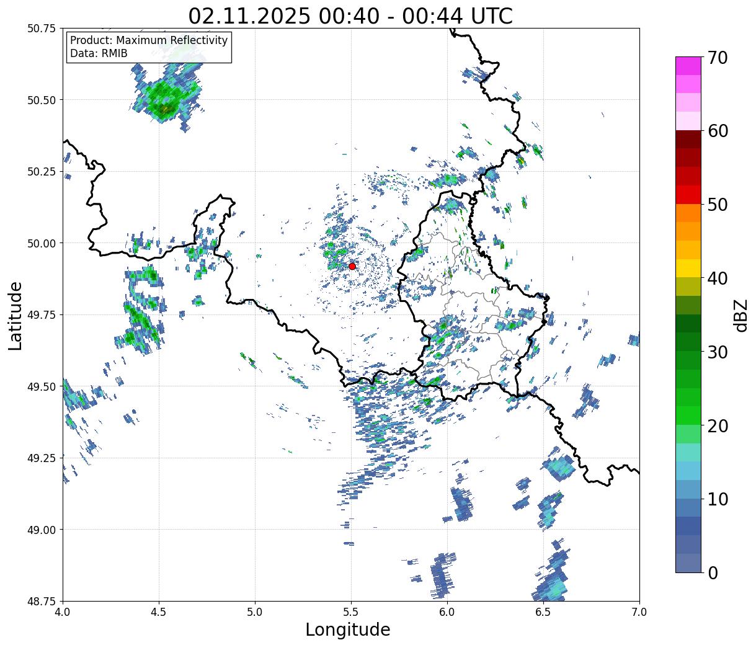Select the "Product: Maximum Reflectivity" legend text
The image size is (756, 645).
tap(149, 40)
